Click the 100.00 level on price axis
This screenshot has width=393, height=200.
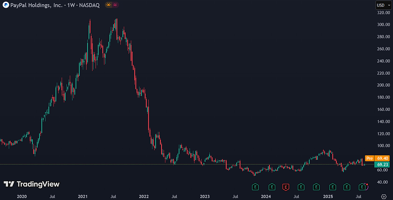(383, 145)
